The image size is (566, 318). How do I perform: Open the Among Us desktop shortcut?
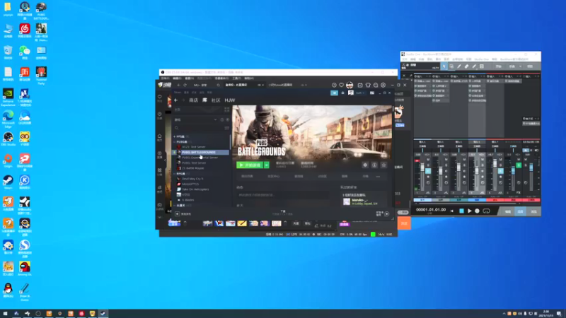[25, 269]
